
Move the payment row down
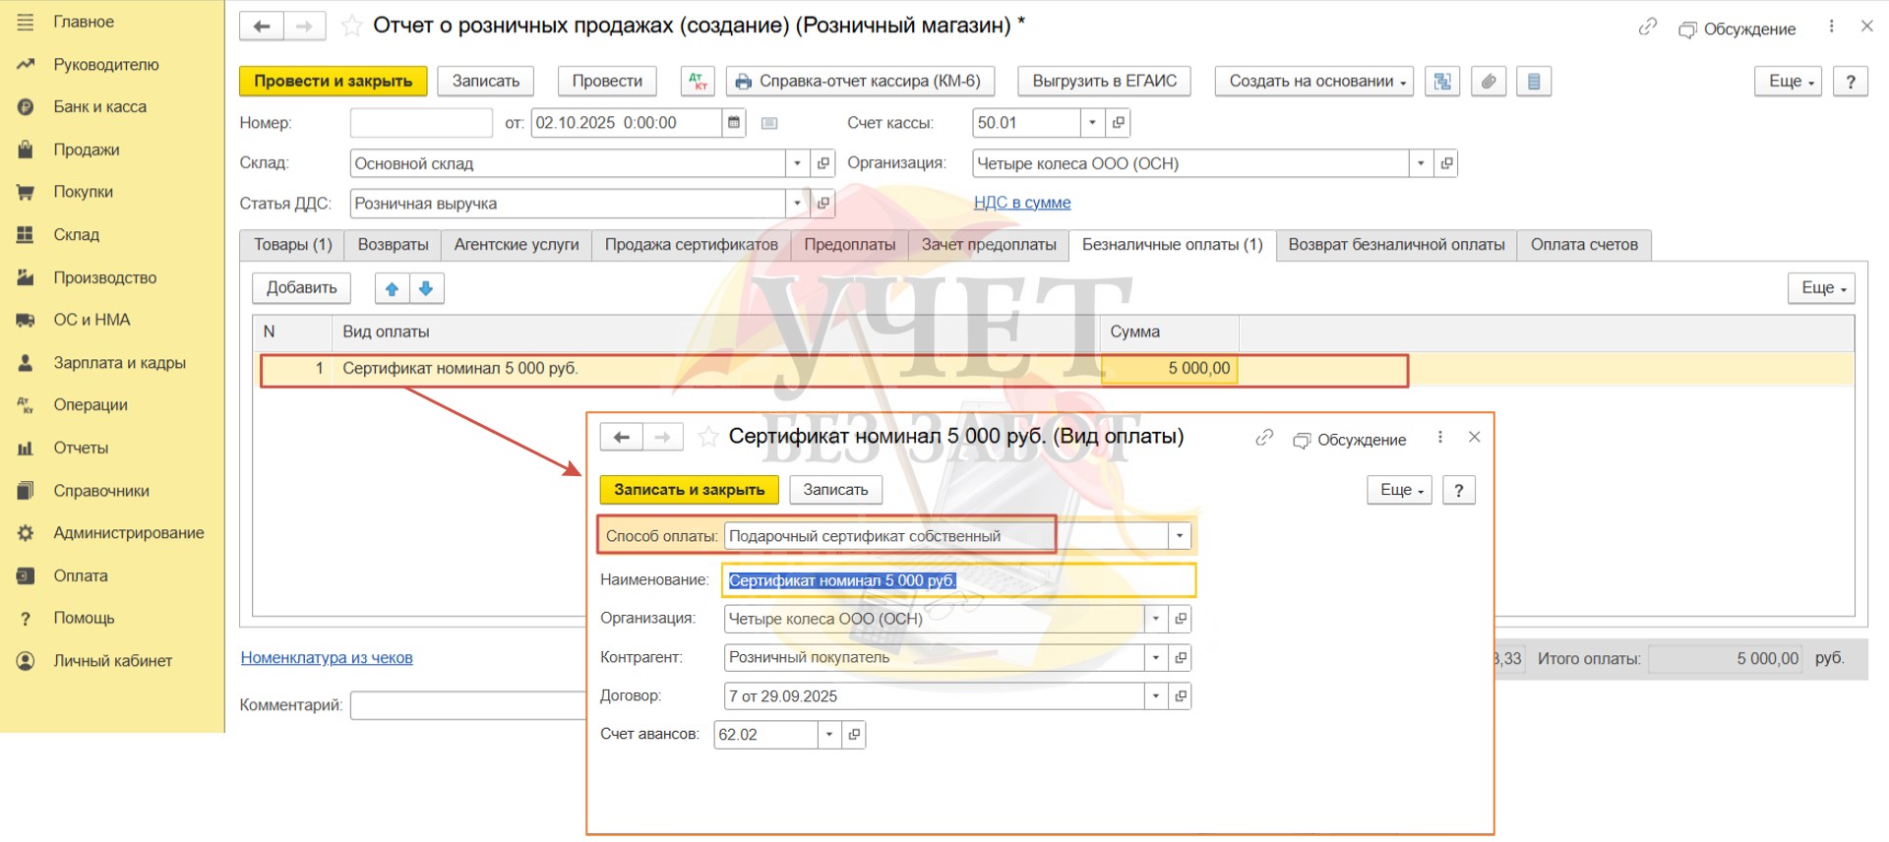426,288
